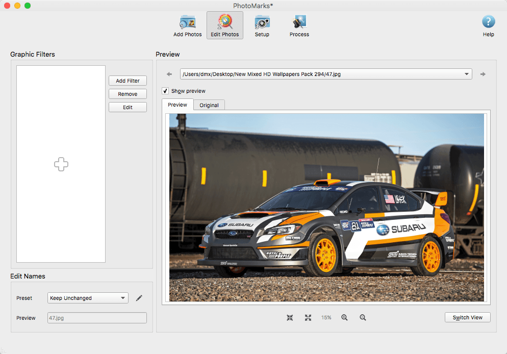Viewport: 507px width, 354px height.
Task: Click the plus placeholder in filters list
Action: coord(61,164)
